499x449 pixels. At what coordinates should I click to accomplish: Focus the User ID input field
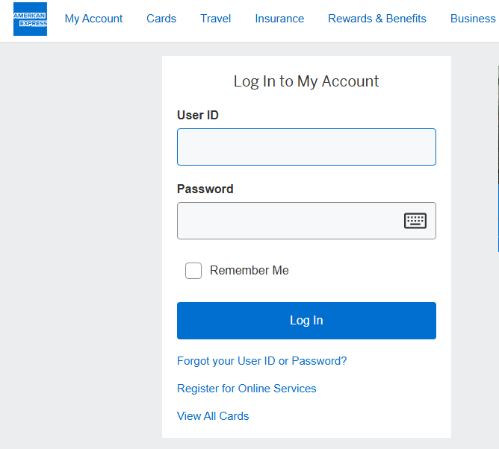(x=306, y=147)
